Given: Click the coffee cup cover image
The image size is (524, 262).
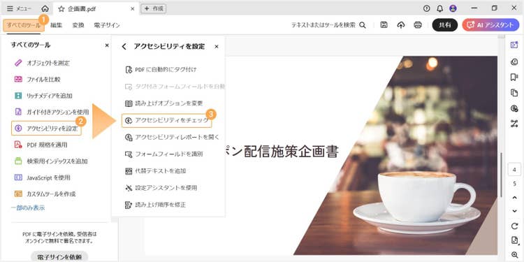Looking at the screenshot, I should 395,155.
